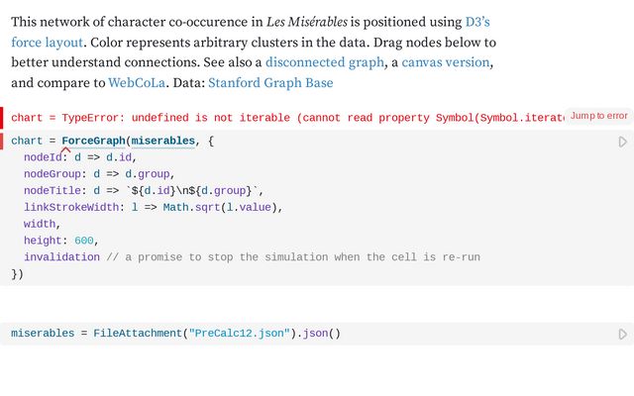Visit the WebCoLa link
Viewport: 634px width, 396px height.
tap(138, 83)
